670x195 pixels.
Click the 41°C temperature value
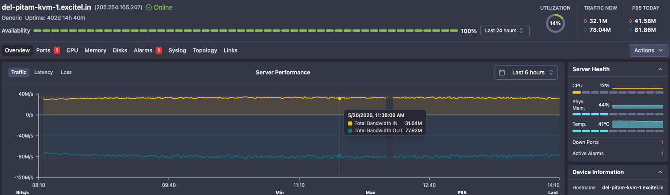pyautogui.click(x=604, y=124)
